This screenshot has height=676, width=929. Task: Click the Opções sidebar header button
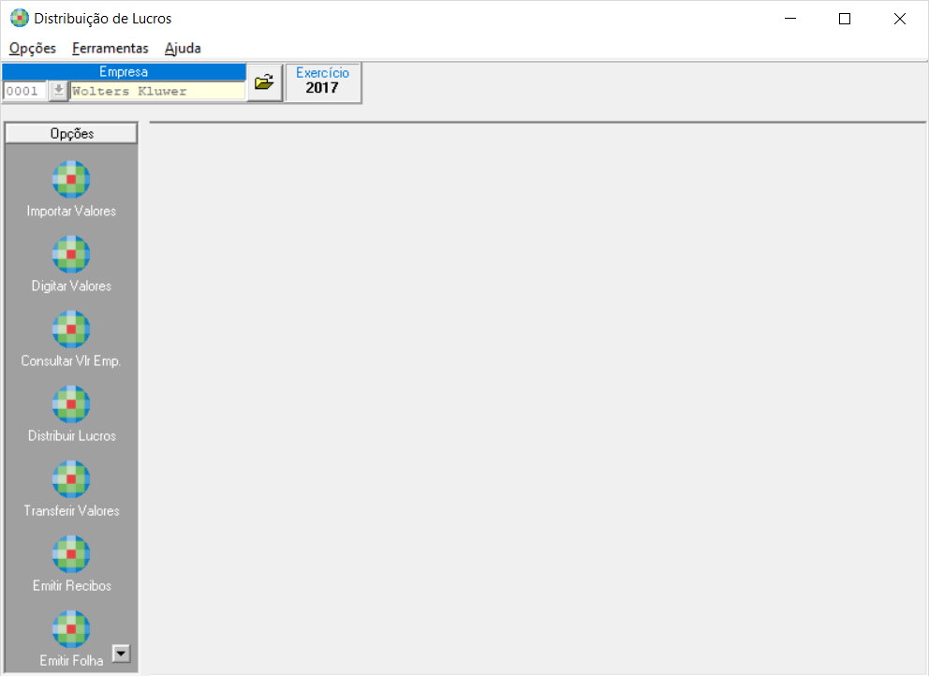(71, 133)
